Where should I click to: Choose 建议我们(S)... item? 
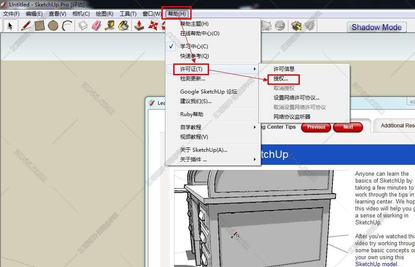click(213, 101)
